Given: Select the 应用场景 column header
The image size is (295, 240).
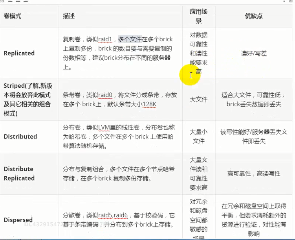Looking at the screenshot, I should coord(199,16).
